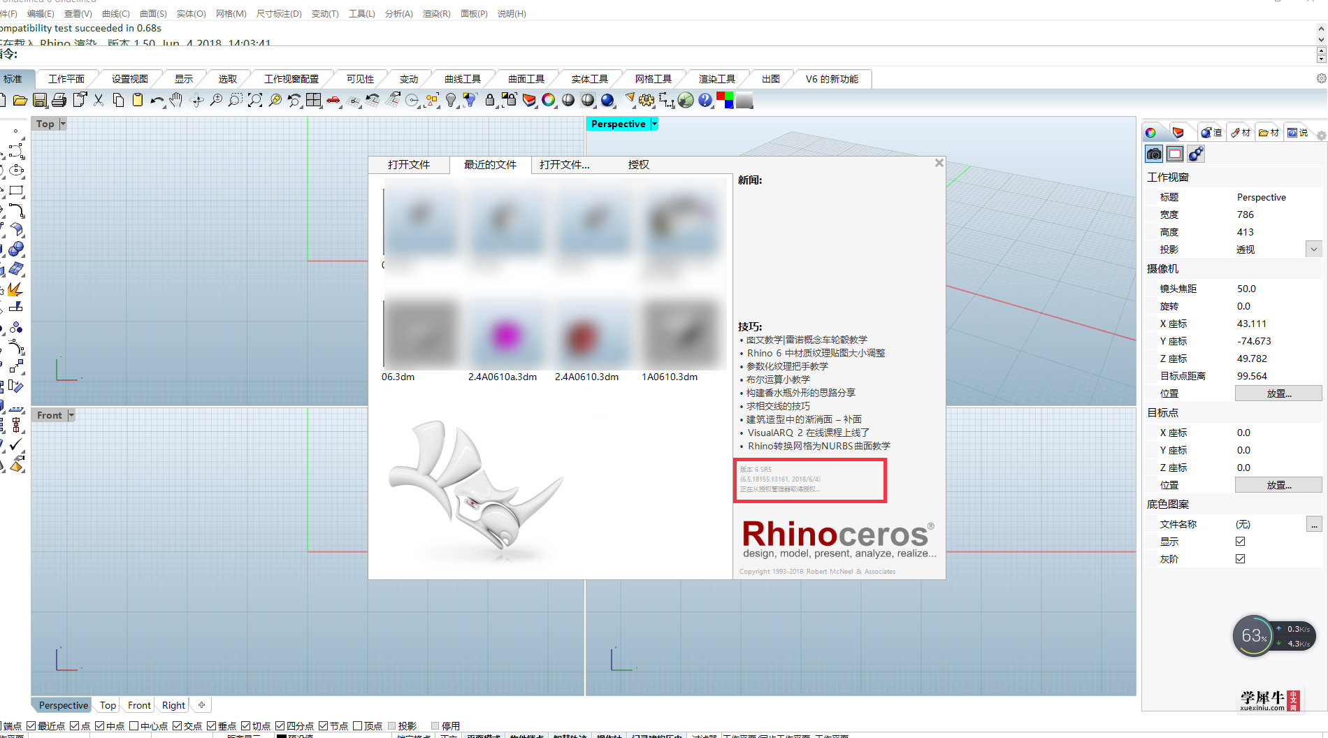1328x738 pixels.
Task: Undo with the curved arrow icon
Action: tap(157, 101)
